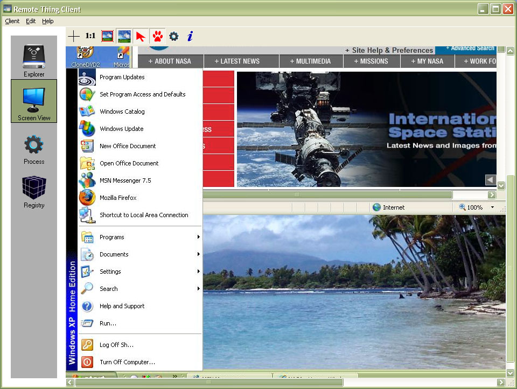Viewport: 517px width, 389px height.
Task: Select Windows Update menu entry text
Action: pos(122,129)
